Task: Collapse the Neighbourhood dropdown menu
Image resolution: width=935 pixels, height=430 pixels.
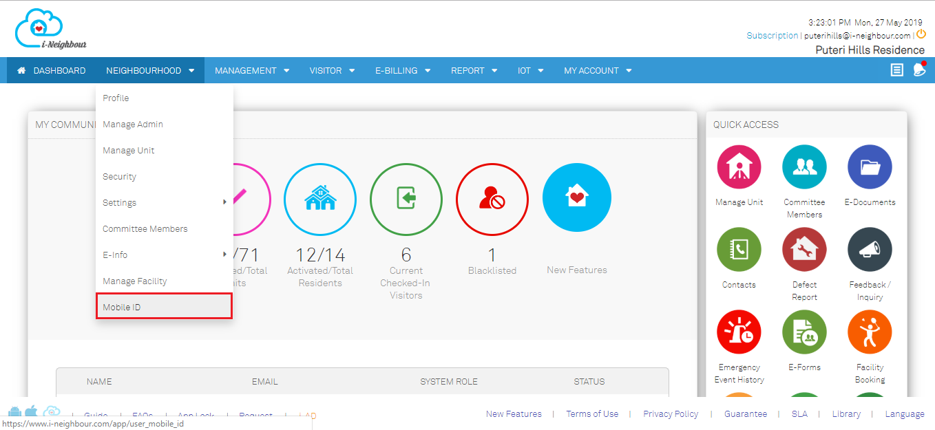Action: (150, 70)
